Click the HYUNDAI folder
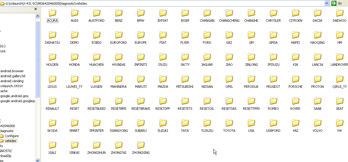Viewport: 348px width, 162px height. coord(118,60)
